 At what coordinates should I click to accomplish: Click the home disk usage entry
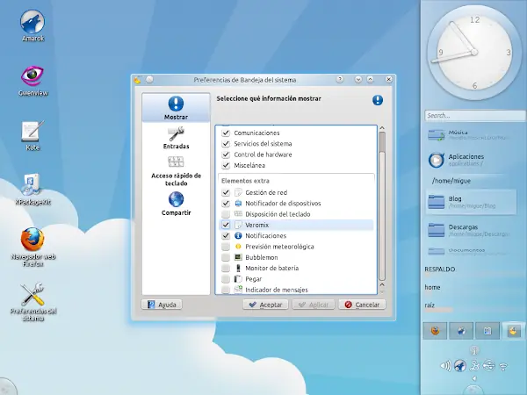(432, 289)
